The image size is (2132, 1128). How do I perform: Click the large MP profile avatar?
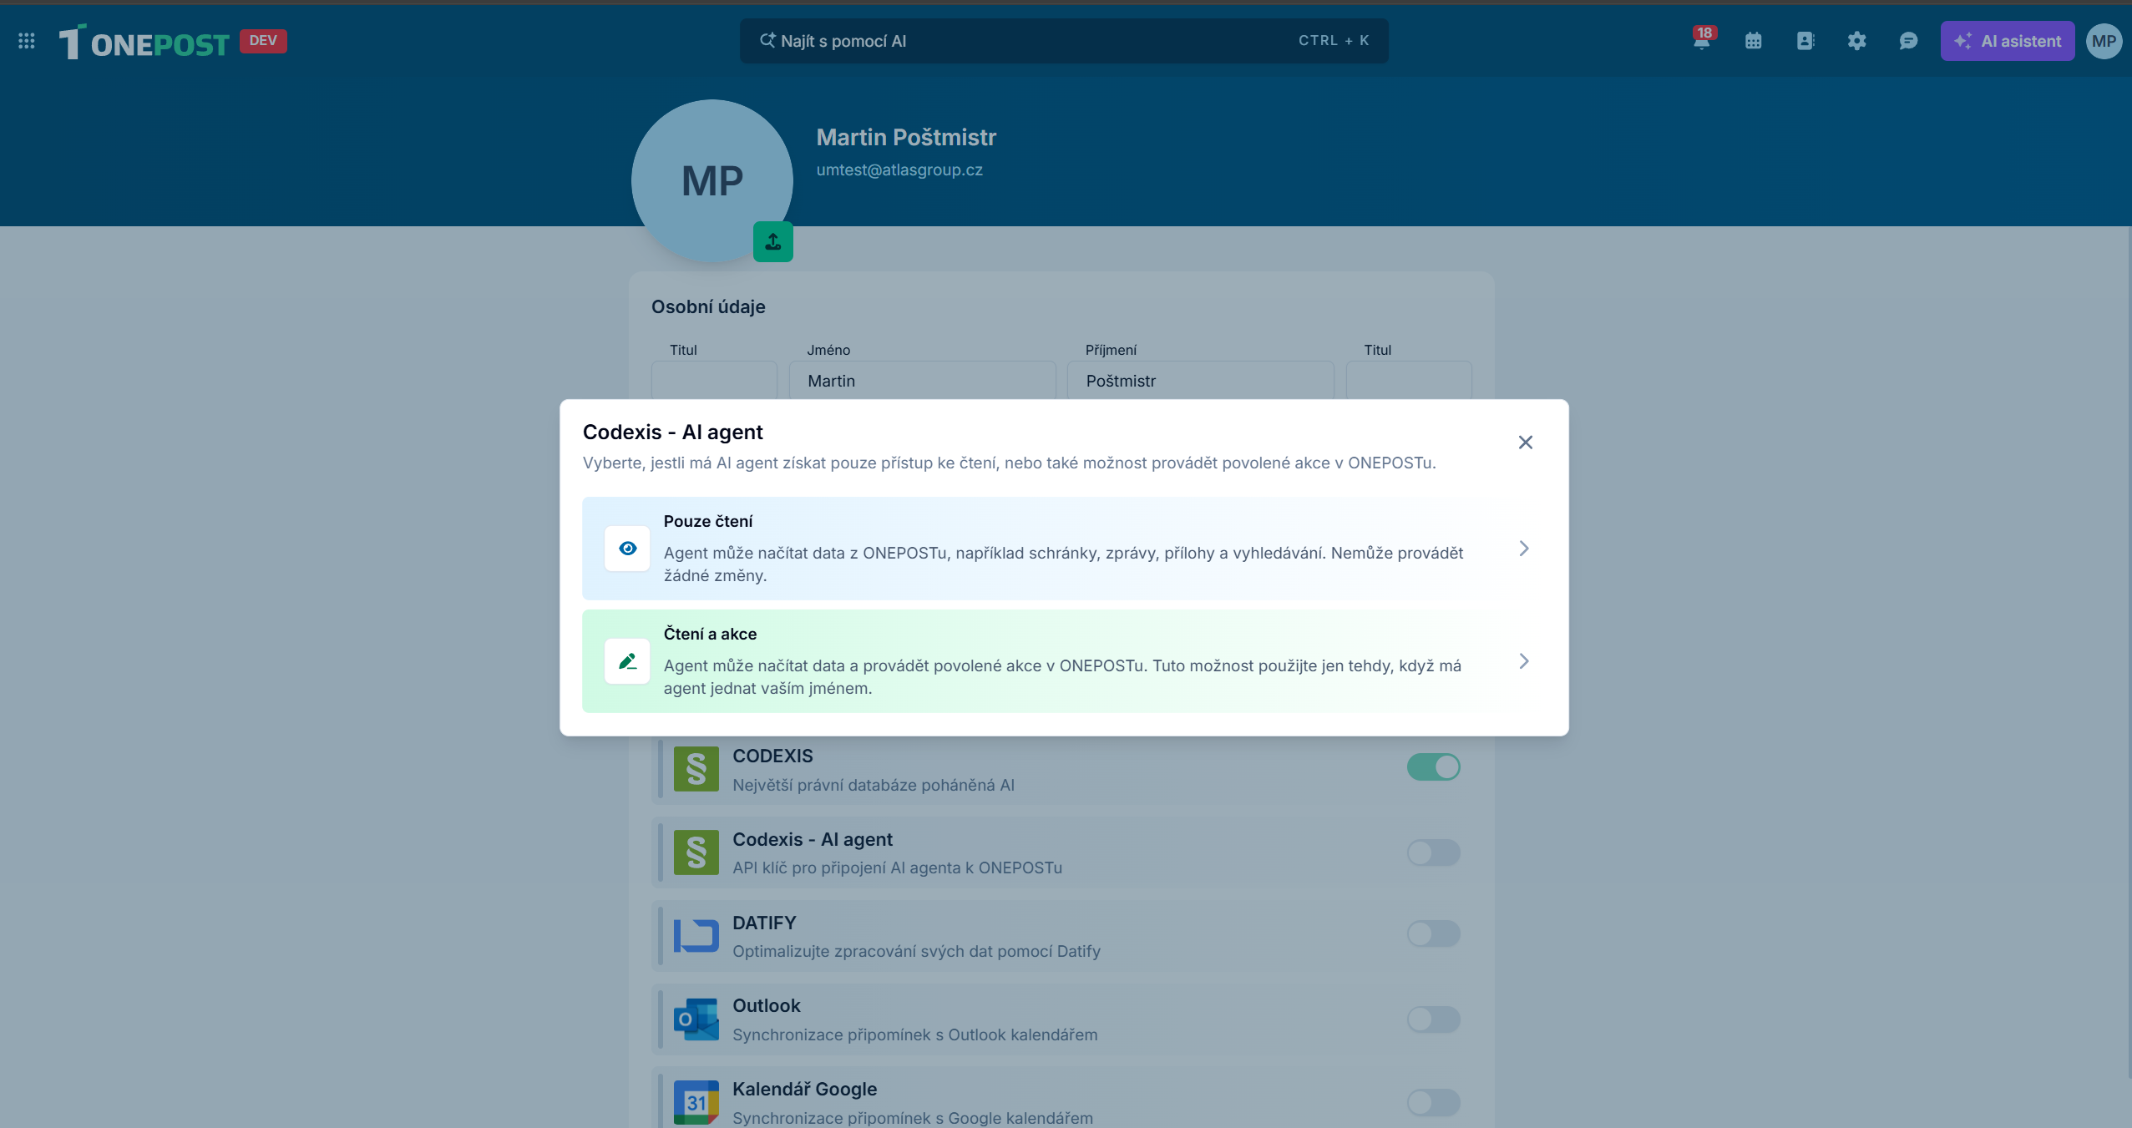[712, 181]
